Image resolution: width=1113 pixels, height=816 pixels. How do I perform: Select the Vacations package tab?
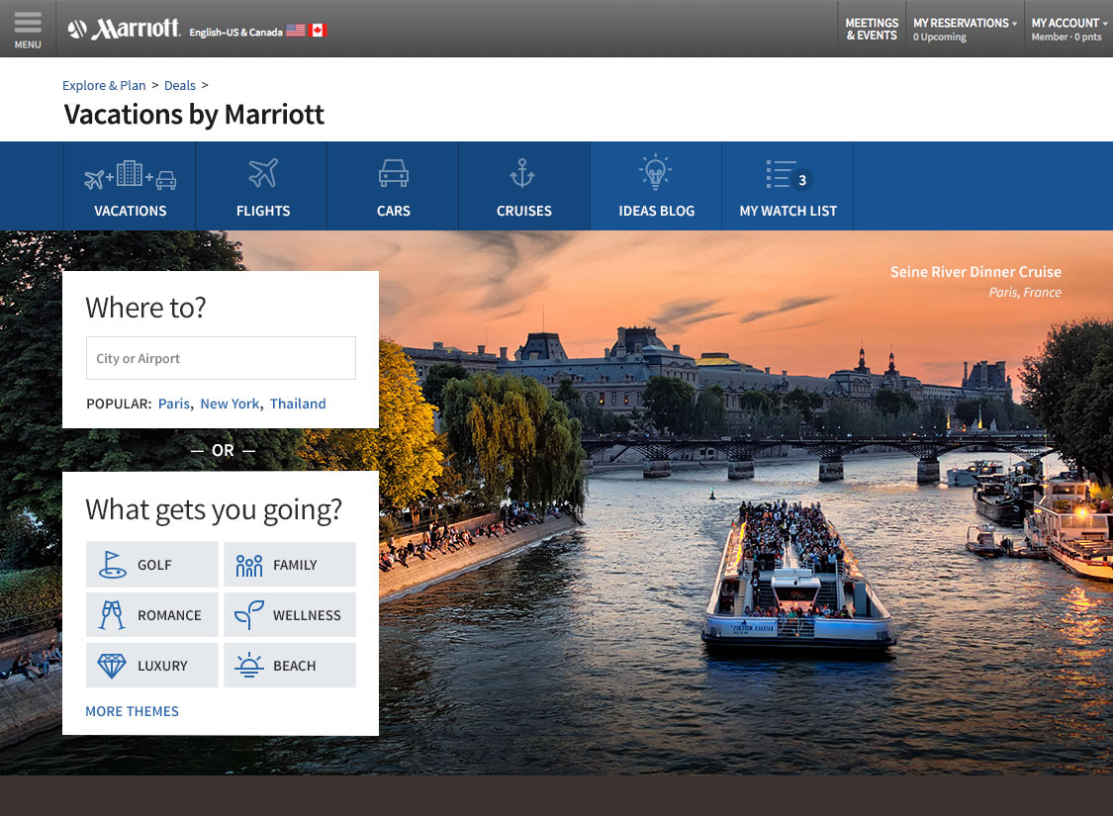[130, 187]
